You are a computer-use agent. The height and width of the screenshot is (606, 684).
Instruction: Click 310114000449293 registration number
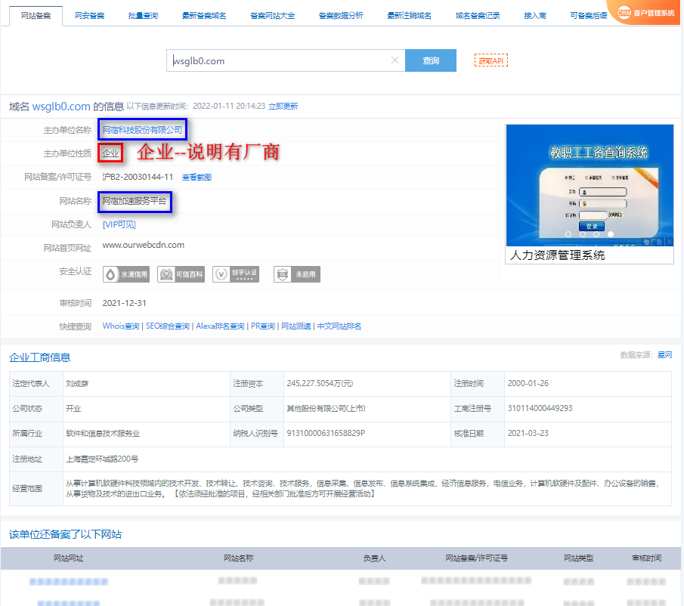pyautogui.click(x=540, y=409)
